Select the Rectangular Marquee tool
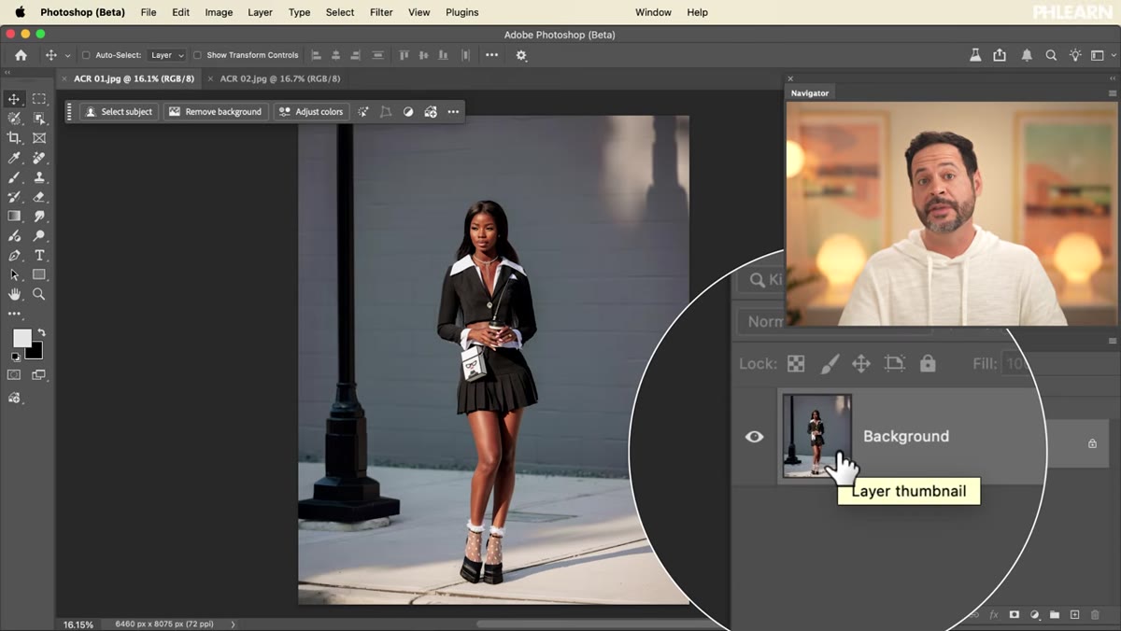 click(x=39, y=99)
